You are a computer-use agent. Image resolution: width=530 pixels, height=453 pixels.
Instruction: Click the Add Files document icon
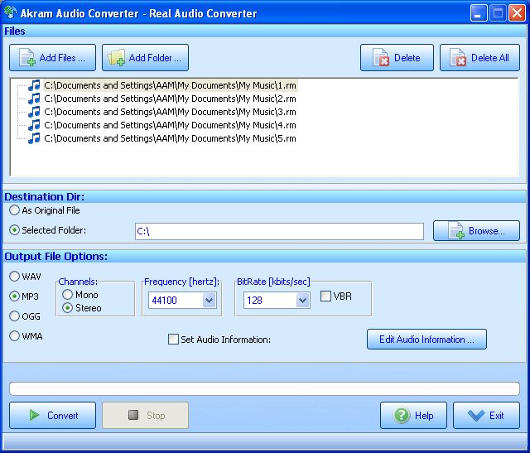pyautogui.click(x=27, y=57)
